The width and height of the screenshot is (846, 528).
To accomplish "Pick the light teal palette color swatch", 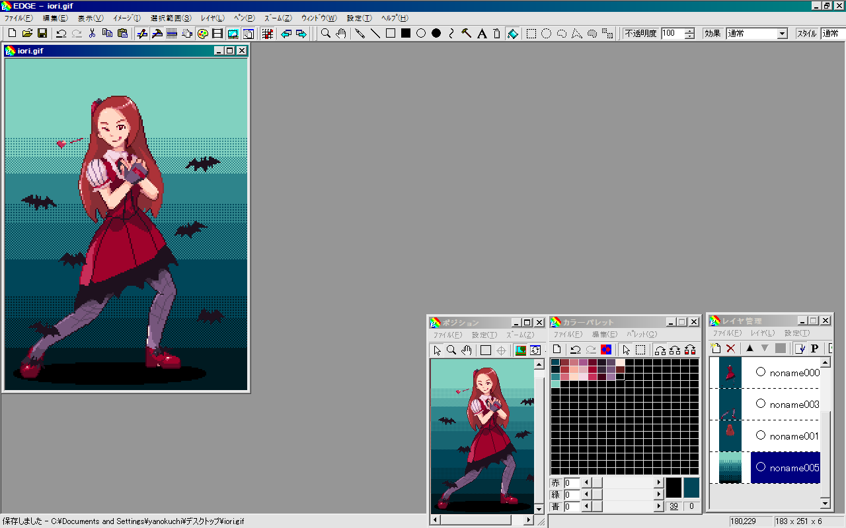I will point(555,384).
